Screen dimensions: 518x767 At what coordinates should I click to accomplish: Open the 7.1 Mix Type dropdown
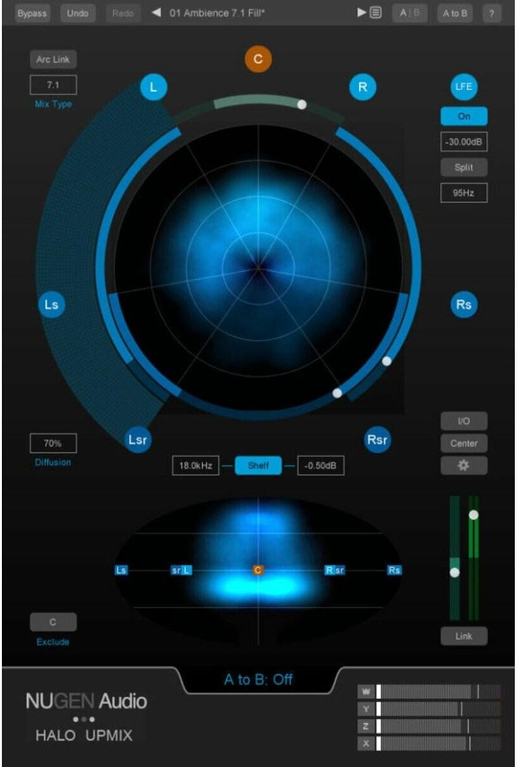[x=53, y=85]
